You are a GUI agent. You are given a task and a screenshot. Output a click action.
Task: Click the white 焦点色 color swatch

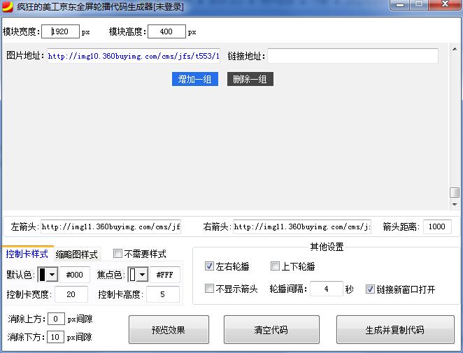(x=133, y=275)
